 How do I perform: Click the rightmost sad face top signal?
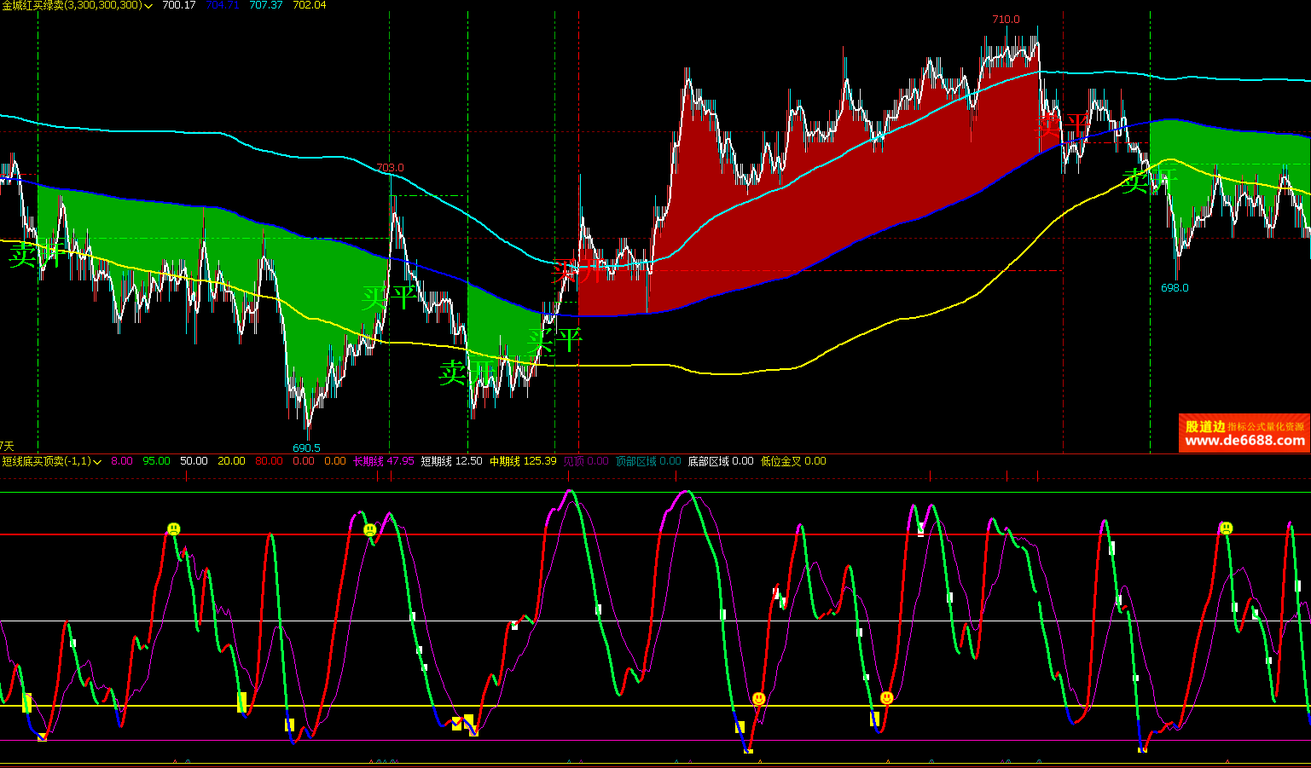(x=1226, y=528)
